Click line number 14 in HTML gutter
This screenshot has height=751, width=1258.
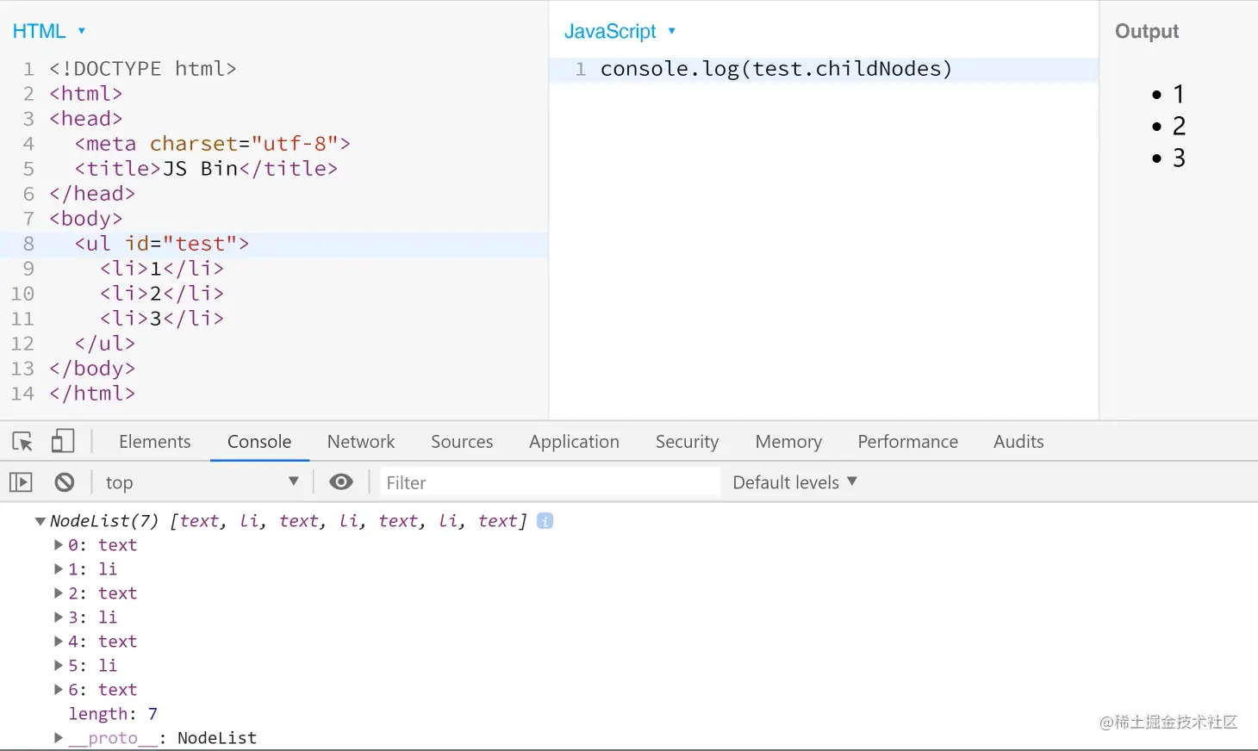point(22,394)
